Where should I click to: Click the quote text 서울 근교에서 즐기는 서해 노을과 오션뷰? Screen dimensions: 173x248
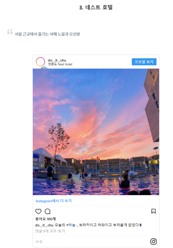[x=47, y=34]
